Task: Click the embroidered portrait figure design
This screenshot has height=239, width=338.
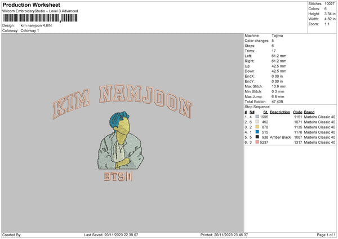Action: 120,140
